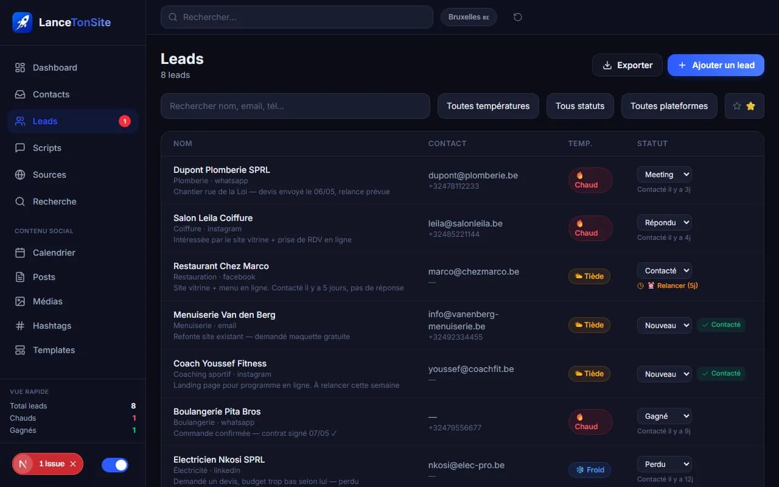
Task: Click the magnifier icon in top search bar
Action: (173, 17)
